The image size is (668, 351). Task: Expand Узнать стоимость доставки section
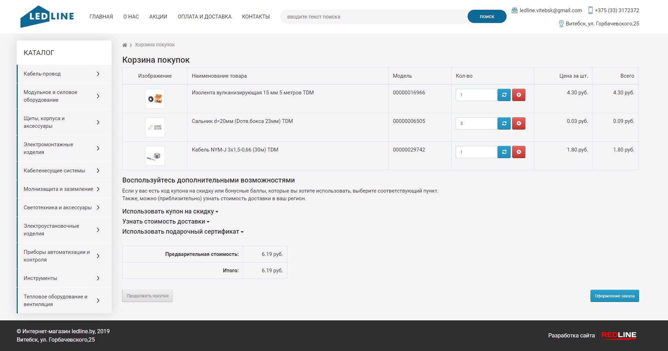pyautogui.click(x=166, y=221)
